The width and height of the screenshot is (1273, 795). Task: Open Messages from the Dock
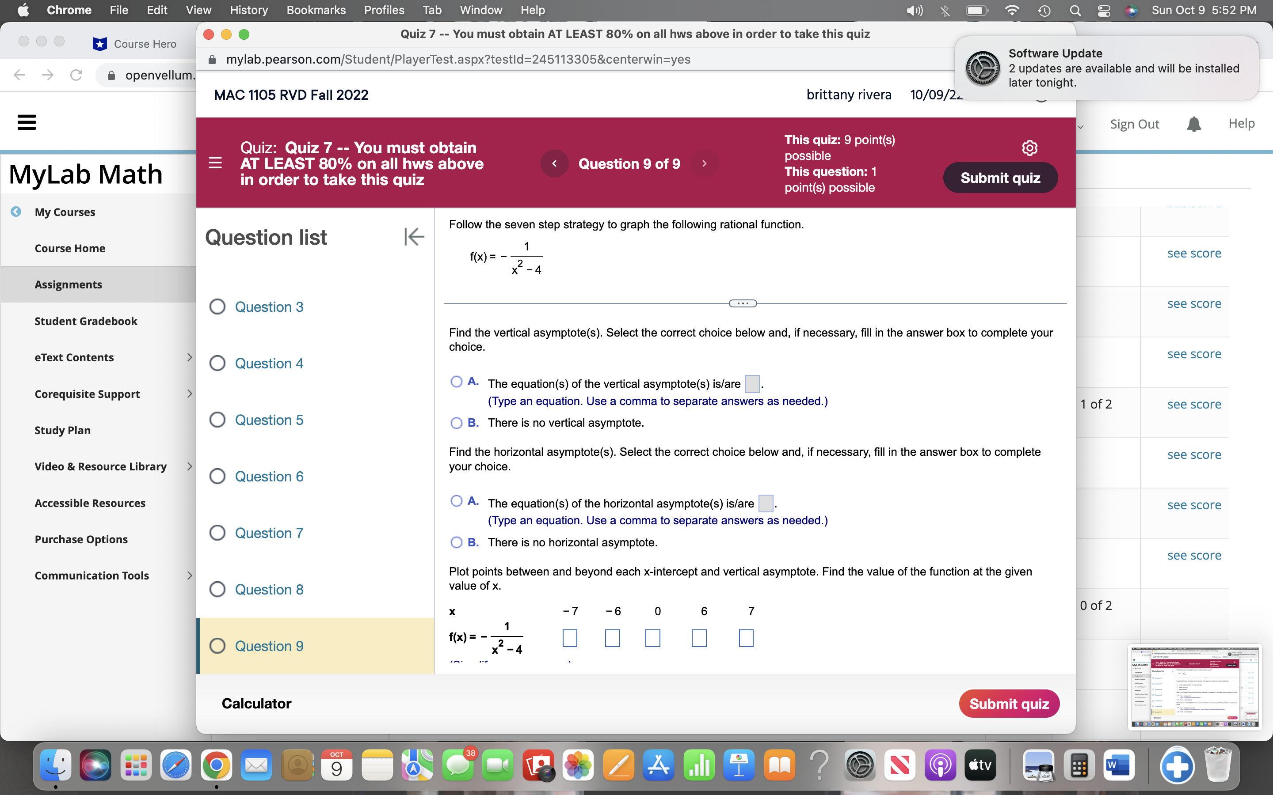[x=457, y=765]
